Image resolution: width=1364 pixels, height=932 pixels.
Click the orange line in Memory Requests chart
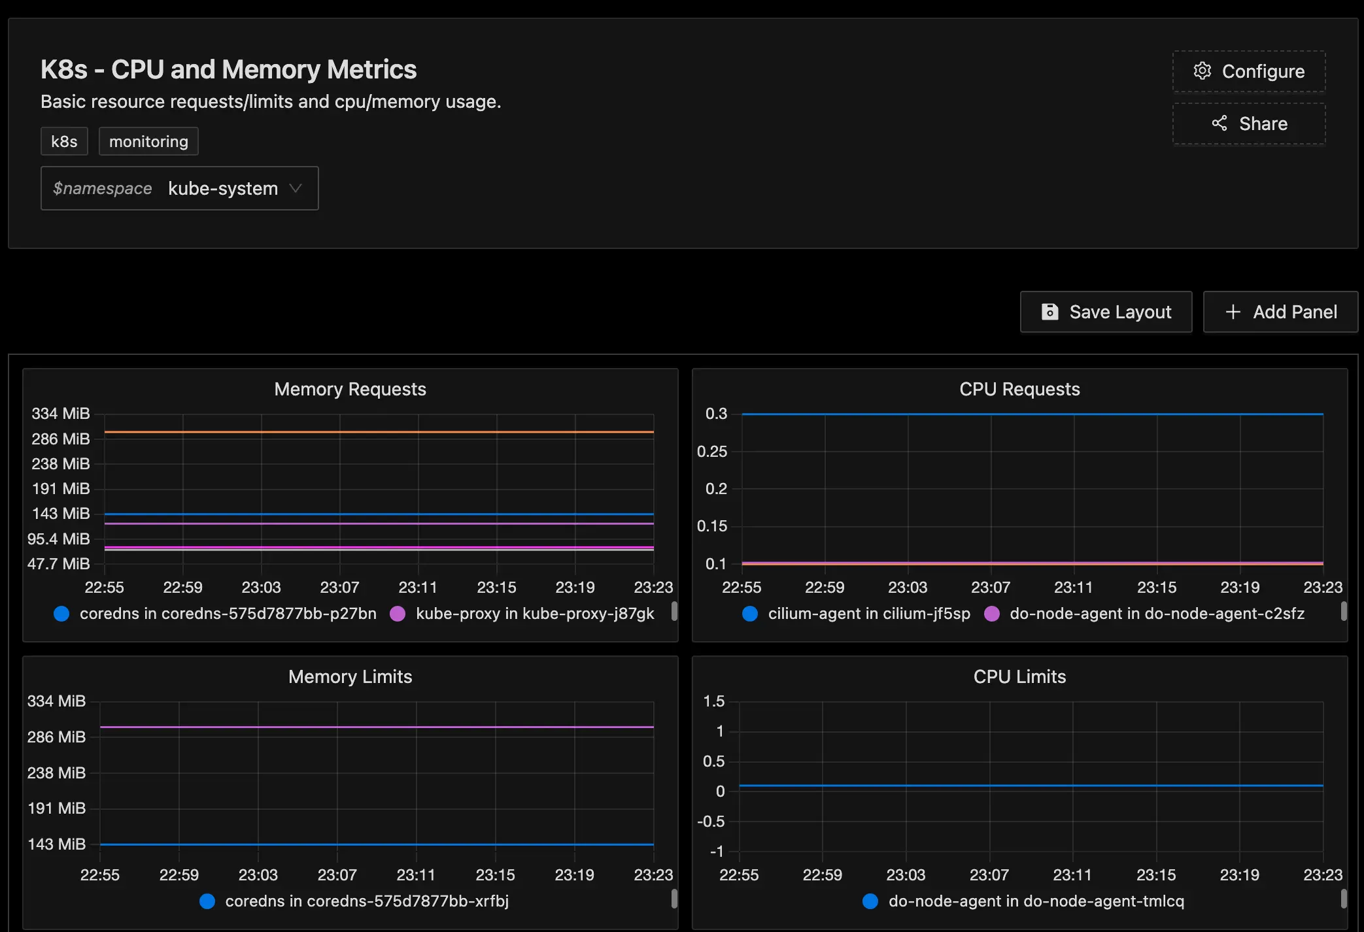coord(379,432)
